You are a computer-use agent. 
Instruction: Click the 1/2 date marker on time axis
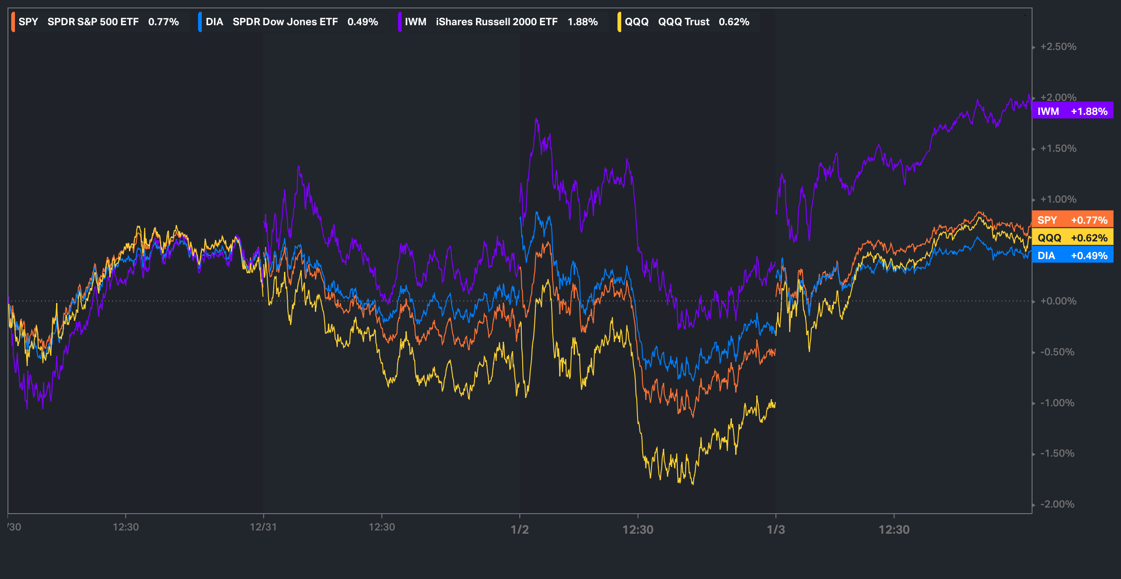519,530
